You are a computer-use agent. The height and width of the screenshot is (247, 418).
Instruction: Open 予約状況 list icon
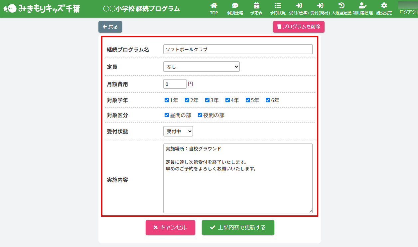tap(278, 6)
